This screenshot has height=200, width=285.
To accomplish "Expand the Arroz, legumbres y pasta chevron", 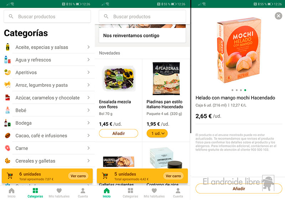I will (x=88, y=85).
